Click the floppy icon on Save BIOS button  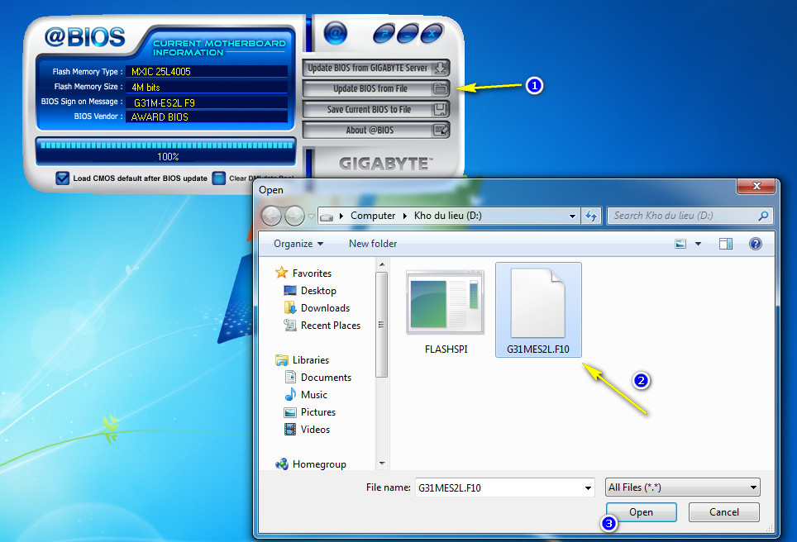click(x=440, y=109)
